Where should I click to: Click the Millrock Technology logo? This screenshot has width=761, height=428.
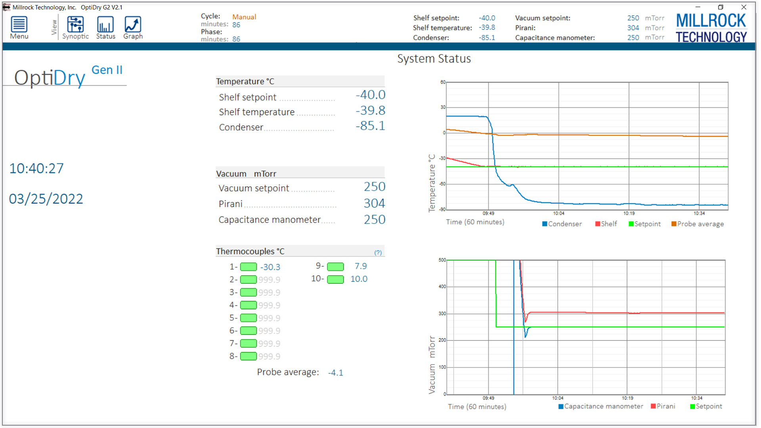(711, 28)
